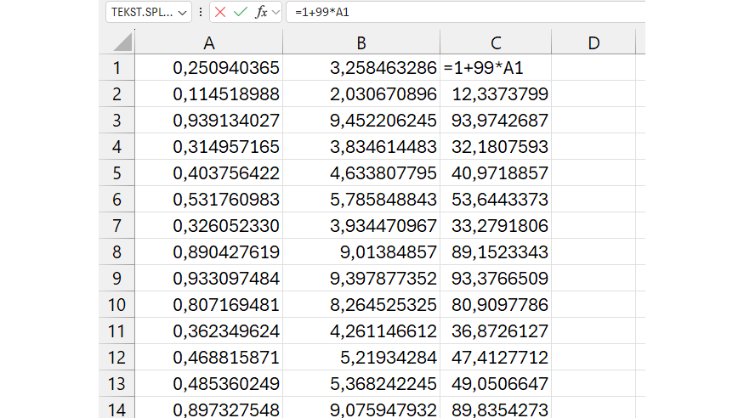Select column B header
This screenshot has height=418, width=744.
[361, 42]
